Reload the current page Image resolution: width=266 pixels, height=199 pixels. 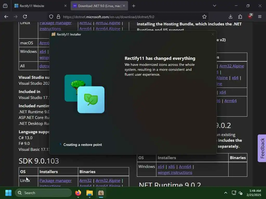tap(25, 17)
